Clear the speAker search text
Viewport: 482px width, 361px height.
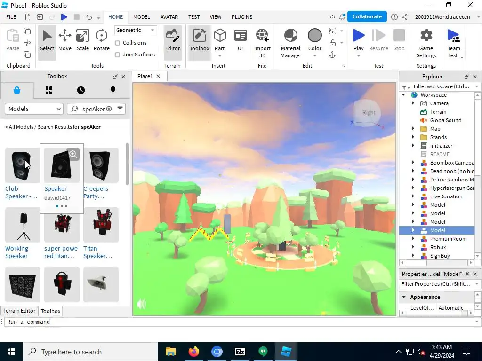tap(109, 109)
